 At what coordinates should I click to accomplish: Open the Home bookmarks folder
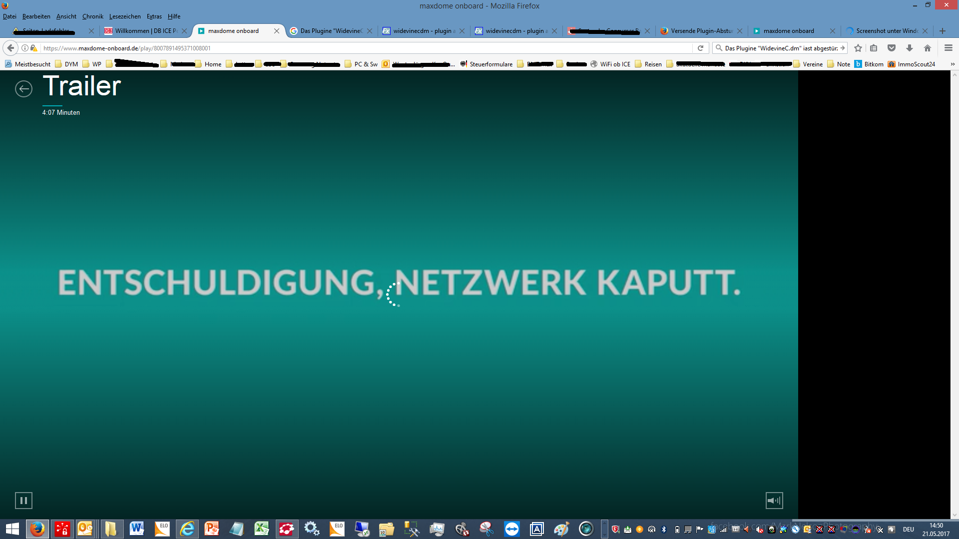pyautogui.click(x=208, y=64)
